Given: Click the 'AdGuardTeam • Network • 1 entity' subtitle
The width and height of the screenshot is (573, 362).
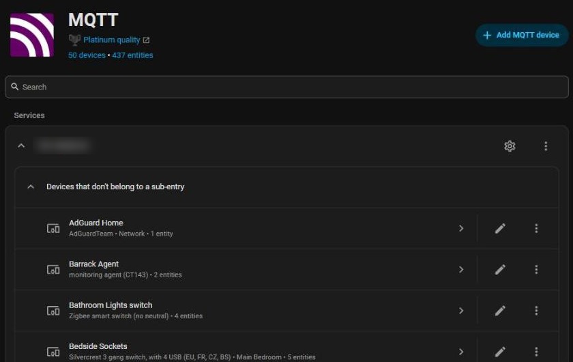Looking at the screenshot, I should pos(121,234).
